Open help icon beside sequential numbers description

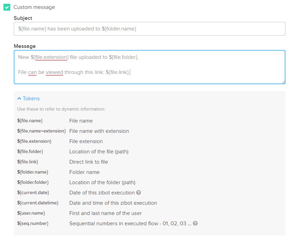pos(195,223)
